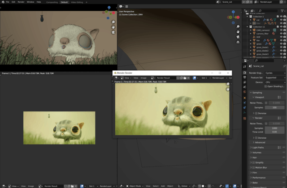Enable the Motion Blur checkbox
The width and height of the screenshot is (287, 188).
point(254,167)
